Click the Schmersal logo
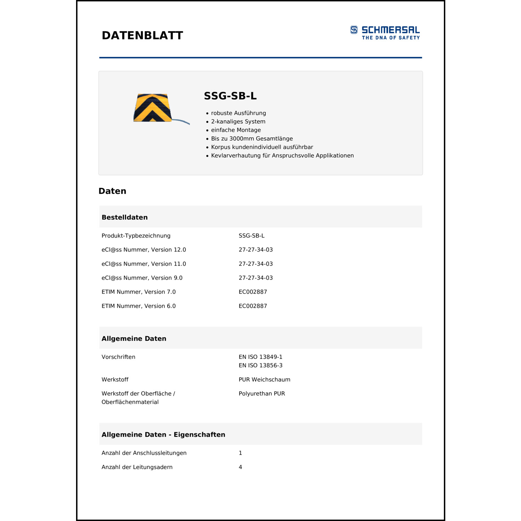 [385, 33]
